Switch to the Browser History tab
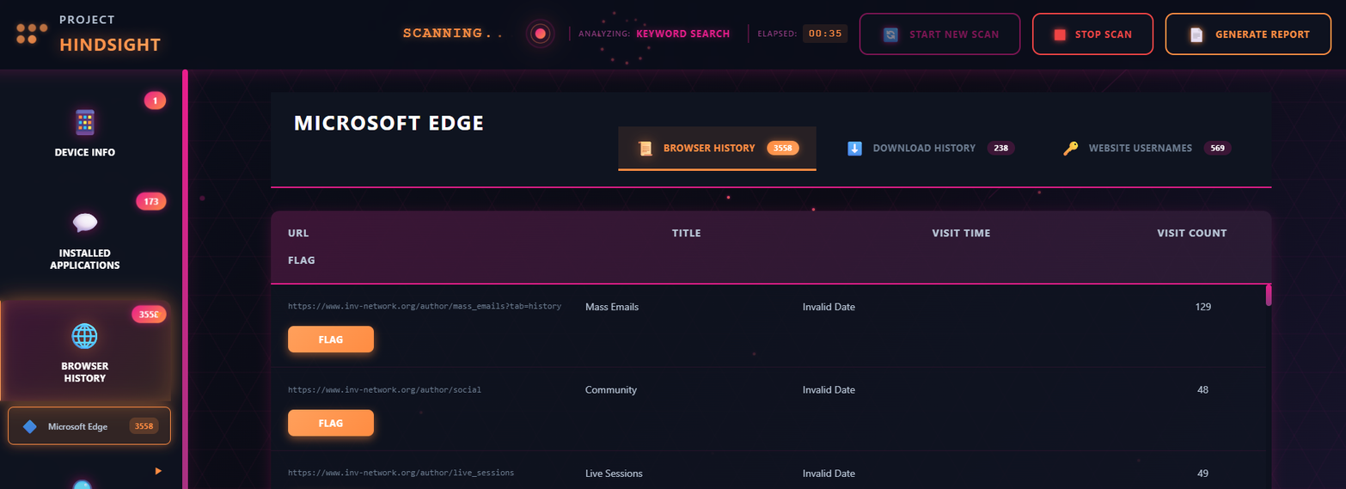 717,148
